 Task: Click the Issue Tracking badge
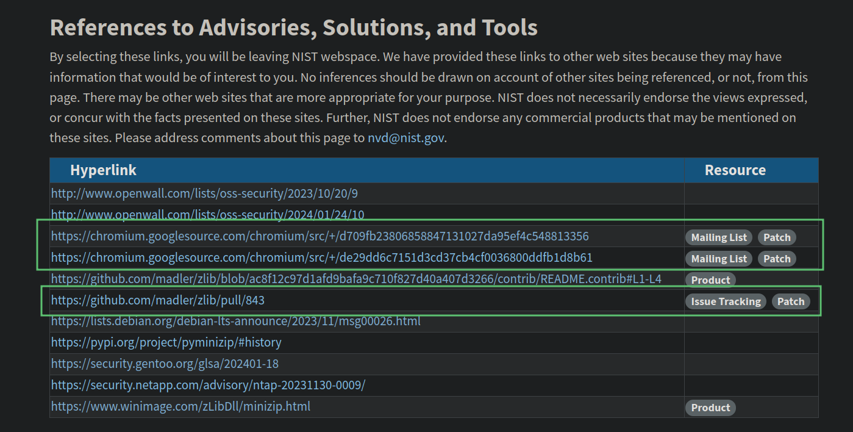pyautogui.click(x=726, y=301)
